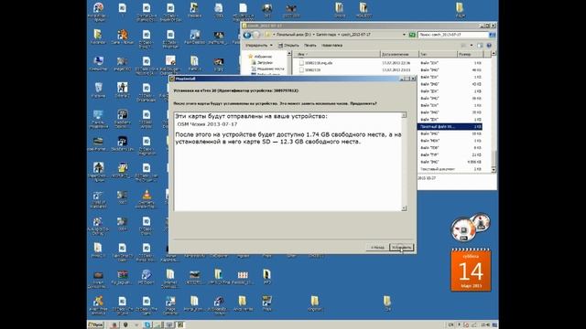Select Недавние места in Explorer navigation pane
This screenshot has height=329, width=586.
[267, 69]
